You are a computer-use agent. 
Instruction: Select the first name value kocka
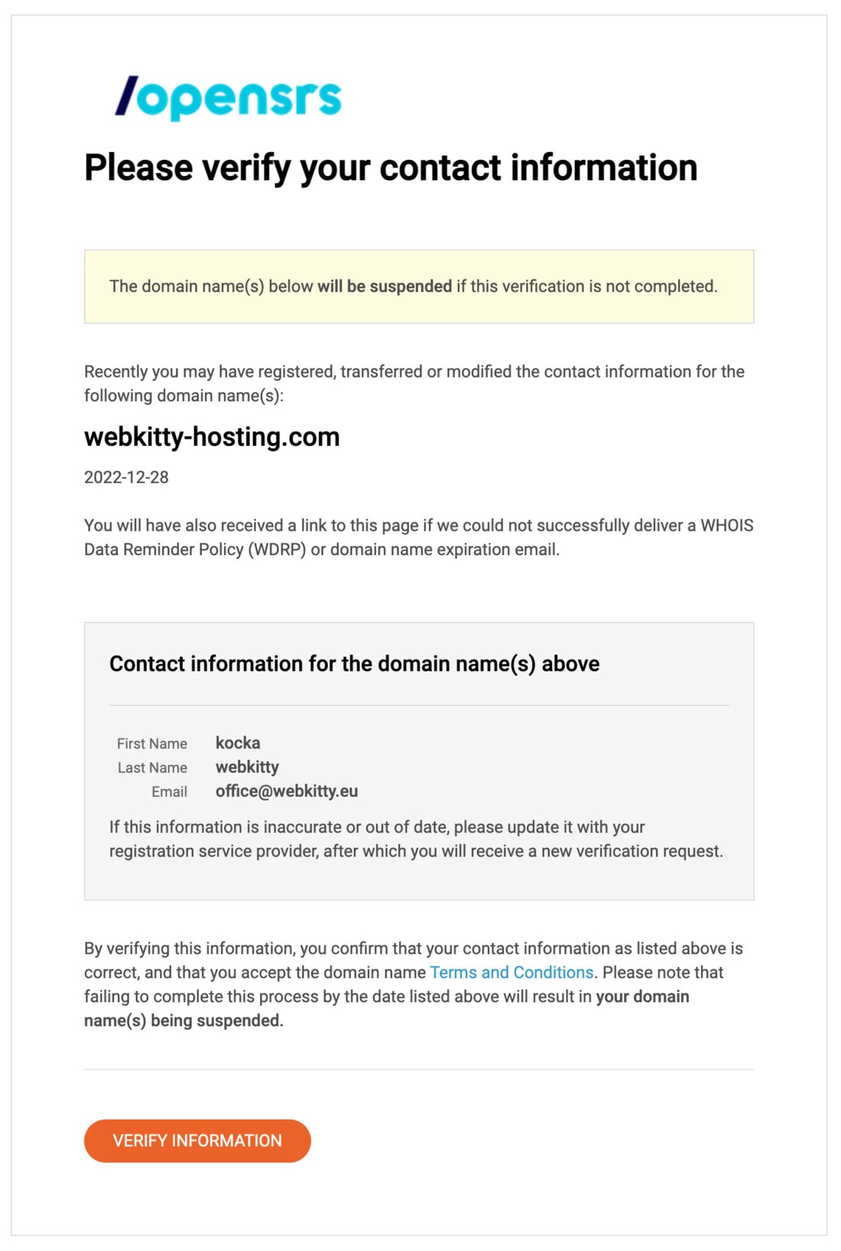click(x=238, y=742)
